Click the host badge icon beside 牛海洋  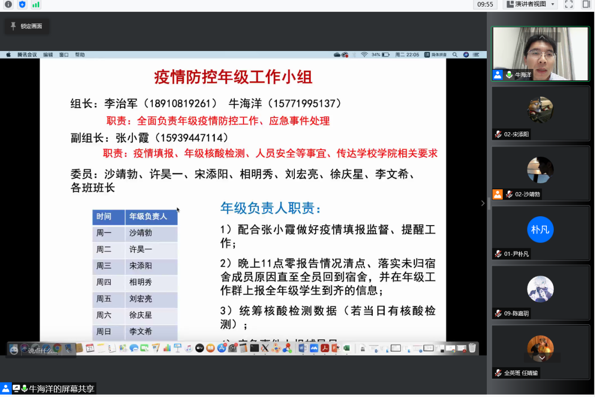[498, 75]
